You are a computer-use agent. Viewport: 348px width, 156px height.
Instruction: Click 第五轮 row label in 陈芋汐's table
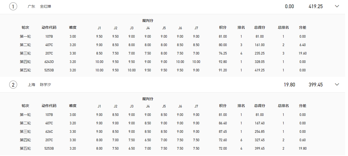pos(25,148)
